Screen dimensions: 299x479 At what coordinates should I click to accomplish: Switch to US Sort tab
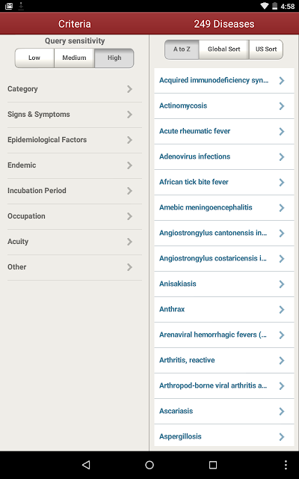[x=266, y=49]
